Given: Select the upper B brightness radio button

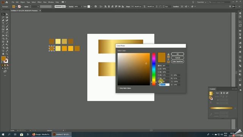Looking at the screenshot, I should tap(159, 72).
